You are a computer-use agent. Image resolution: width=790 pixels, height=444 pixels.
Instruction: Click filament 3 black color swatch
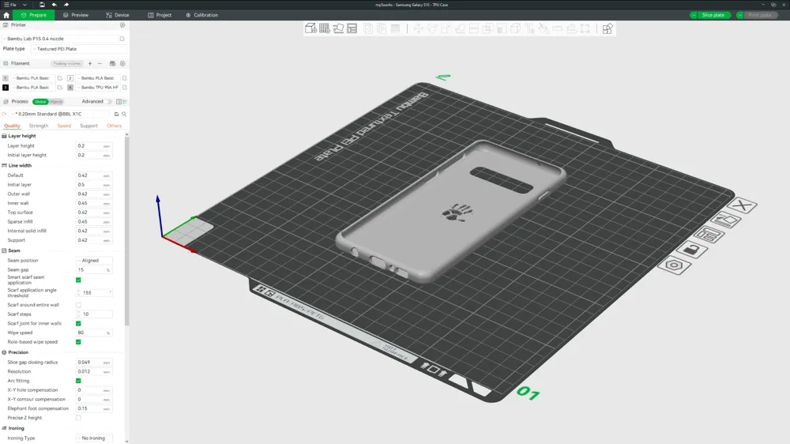pos(6,87)
